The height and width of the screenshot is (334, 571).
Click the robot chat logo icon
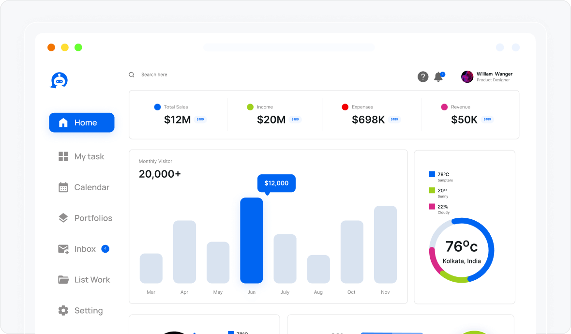pyautogui.click(x=59, y=80)
